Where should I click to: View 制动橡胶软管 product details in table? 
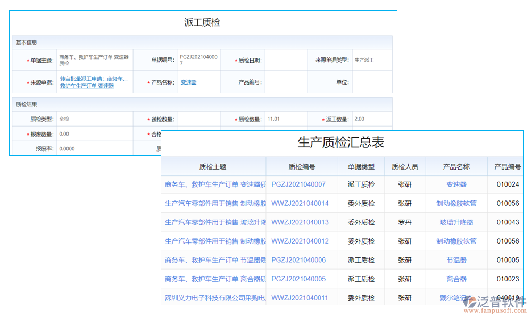click(x=457, y=203)
